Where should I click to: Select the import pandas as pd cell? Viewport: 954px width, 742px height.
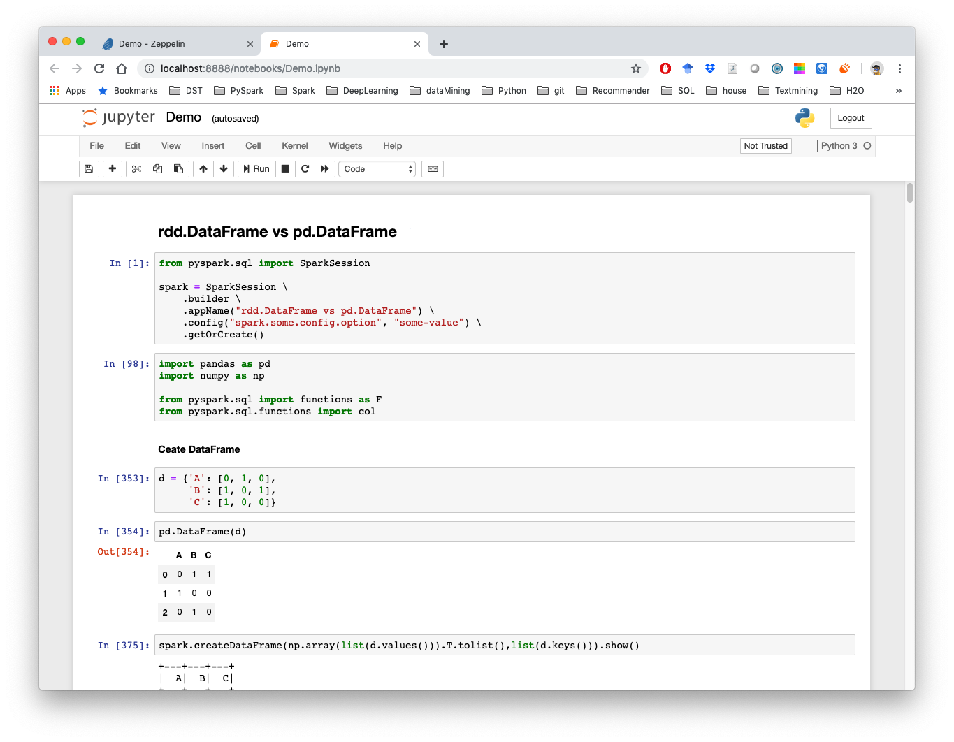[505, 387]
